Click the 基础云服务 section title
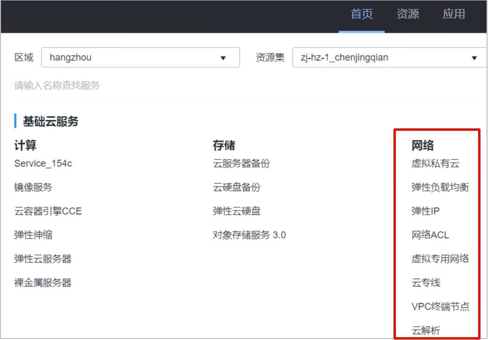The height and width of the screenshot is (340, 488). tap(50, 121)
